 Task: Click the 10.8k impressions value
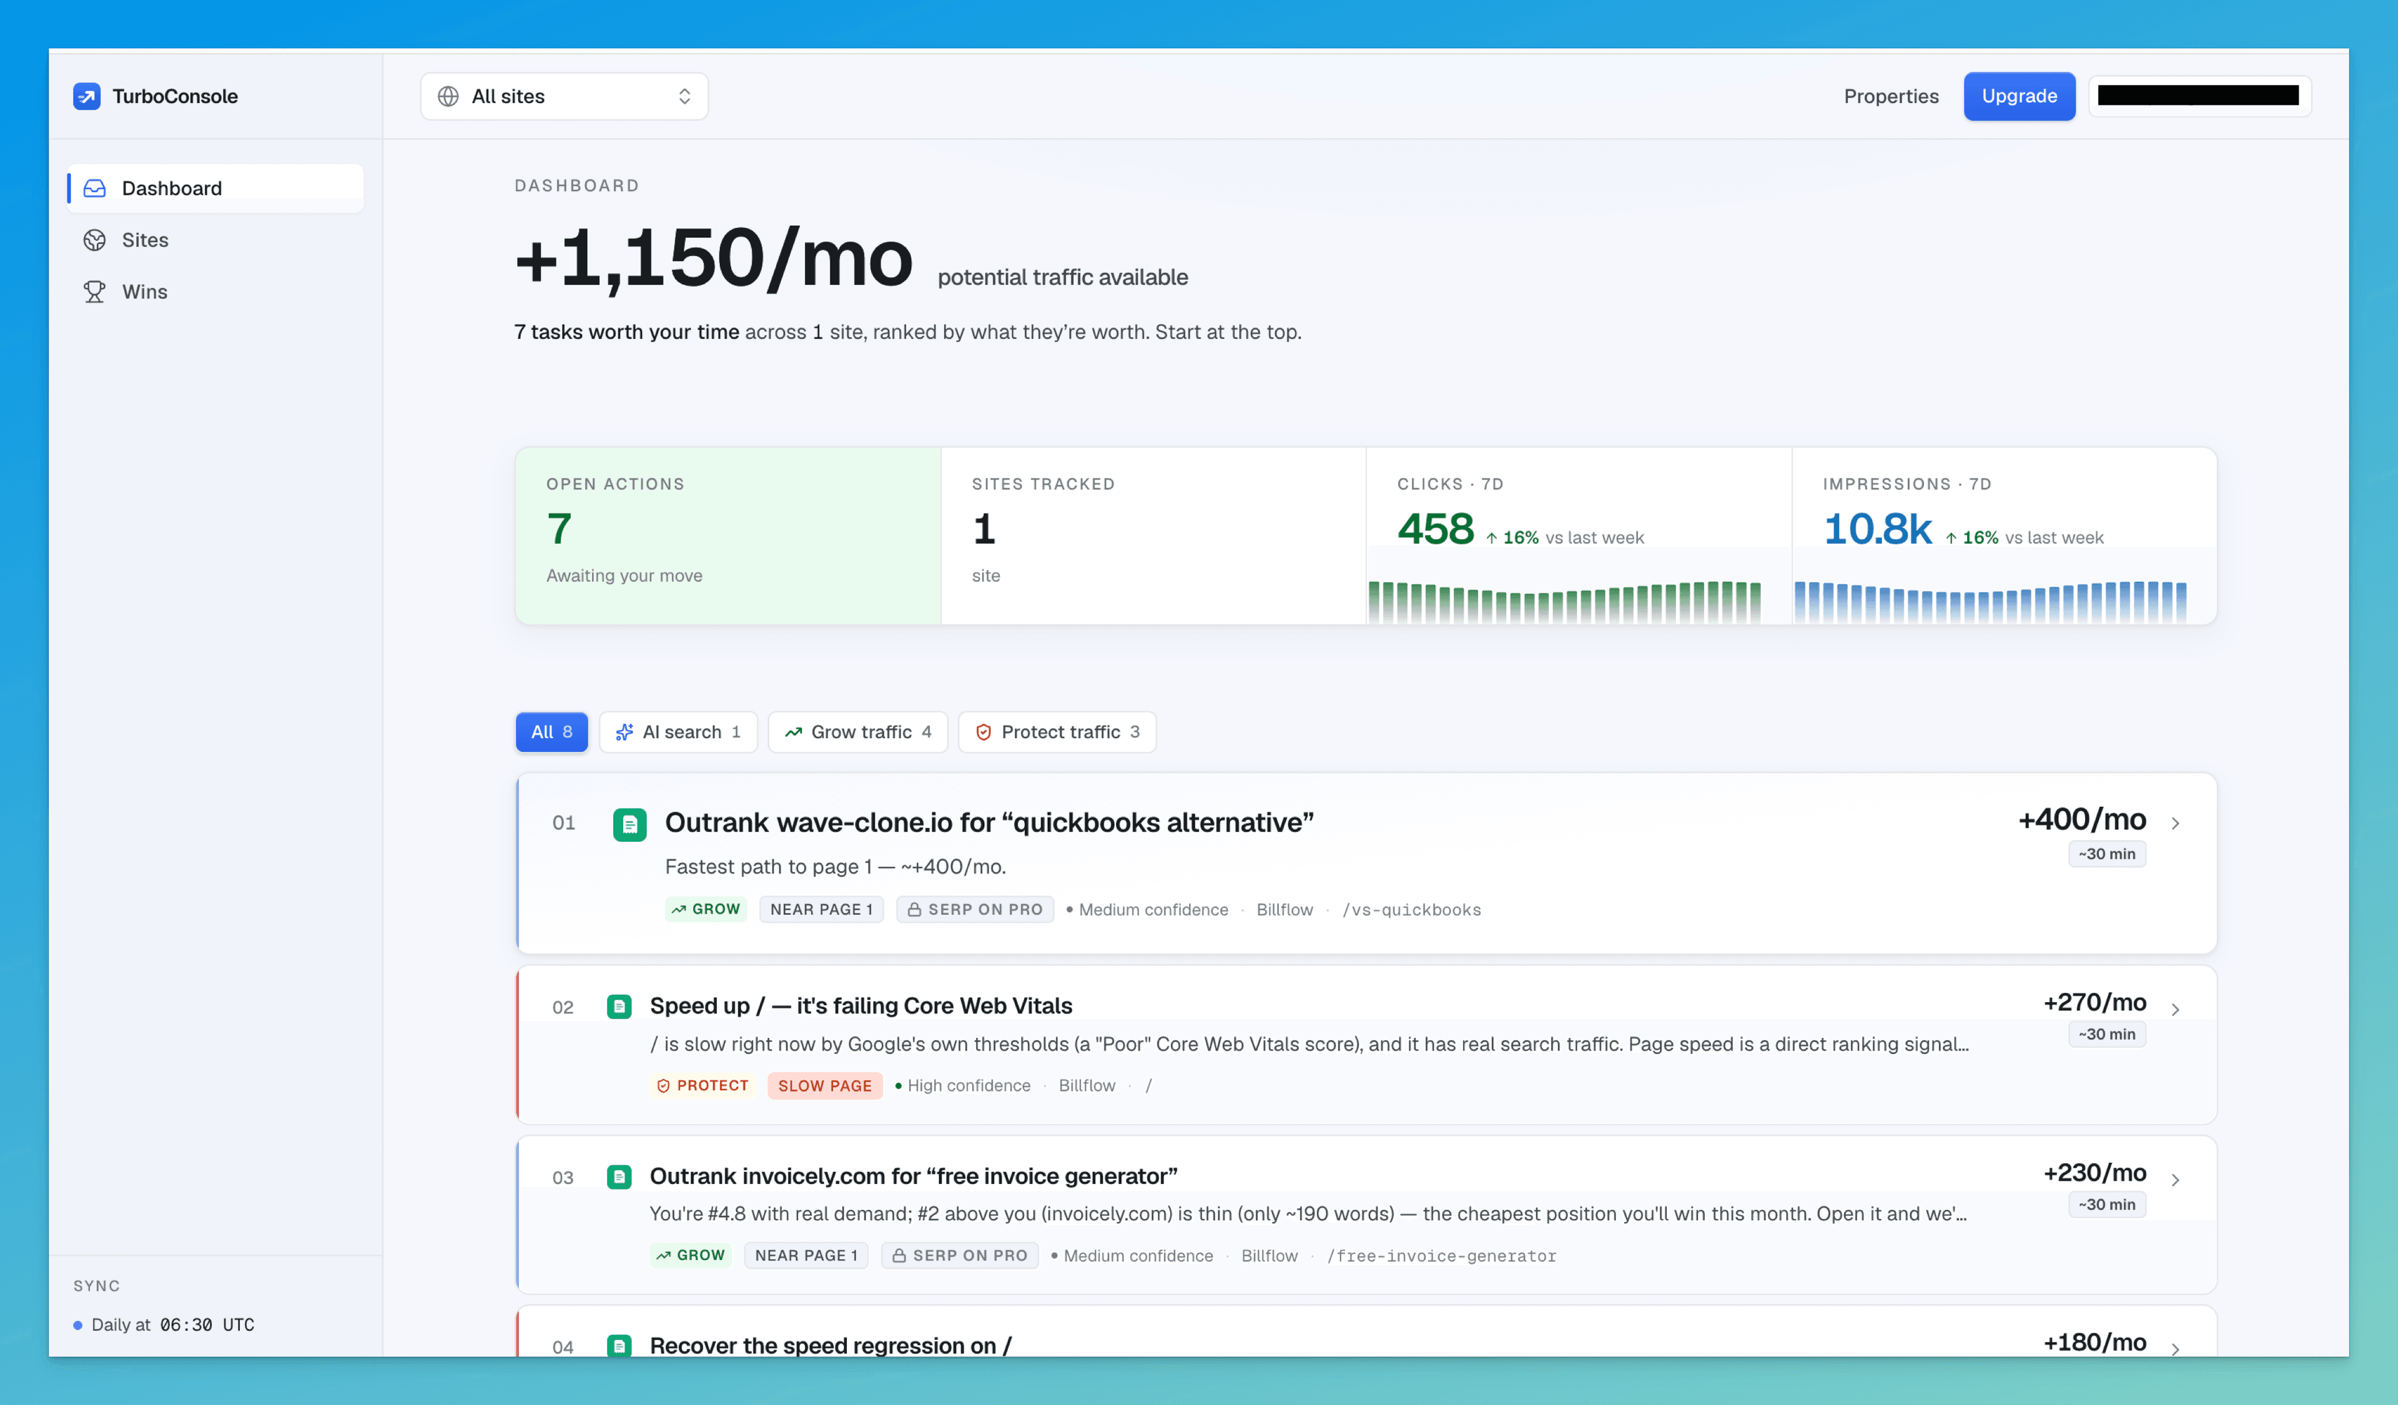tap(1877, 529)
